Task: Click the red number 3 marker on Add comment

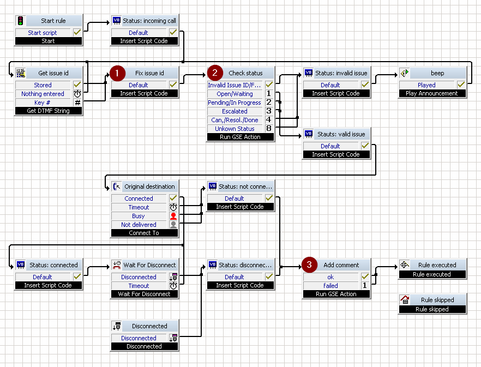Action: [x=310, y=265]
